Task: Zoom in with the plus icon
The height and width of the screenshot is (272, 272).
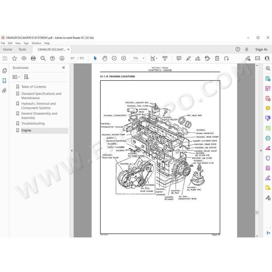Action: [x=124, y=58]
